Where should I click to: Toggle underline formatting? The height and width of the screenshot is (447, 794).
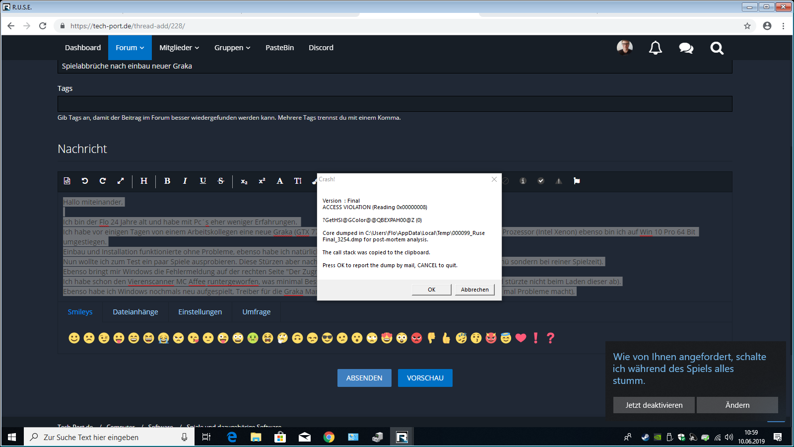[x=203, y=181]
